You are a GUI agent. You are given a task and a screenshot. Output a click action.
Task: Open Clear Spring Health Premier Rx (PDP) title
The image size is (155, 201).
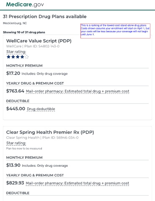(50, 132)
